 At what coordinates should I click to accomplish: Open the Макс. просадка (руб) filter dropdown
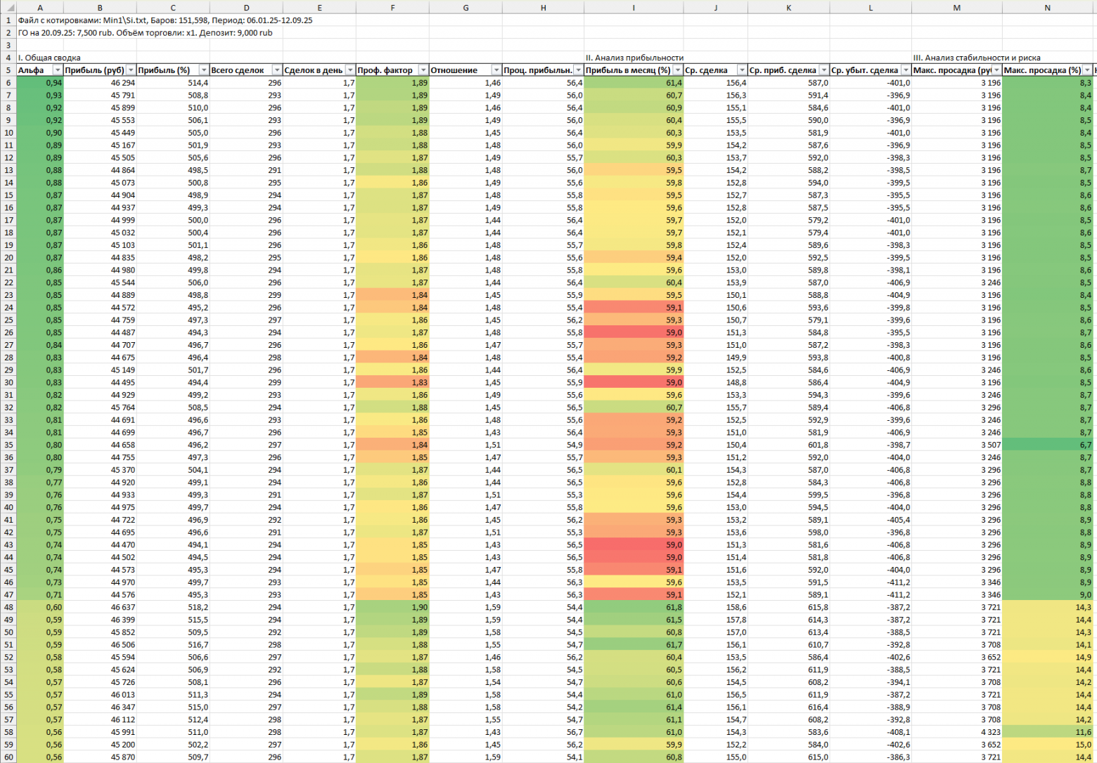click(x=996, y=70)
